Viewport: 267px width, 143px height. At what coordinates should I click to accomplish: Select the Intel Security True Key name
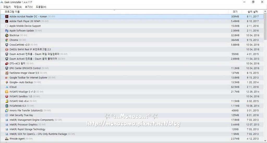(x=21, y=115)
